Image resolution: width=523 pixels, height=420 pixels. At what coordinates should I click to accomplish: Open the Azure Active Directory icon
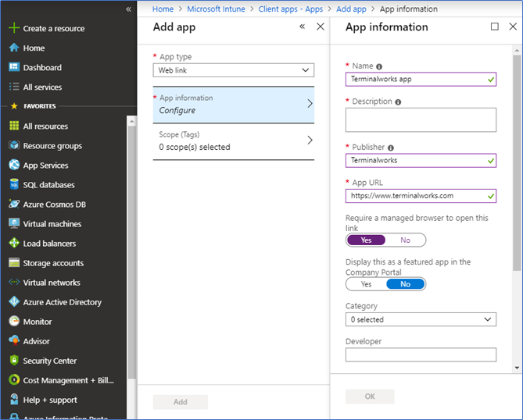(14, 301)
